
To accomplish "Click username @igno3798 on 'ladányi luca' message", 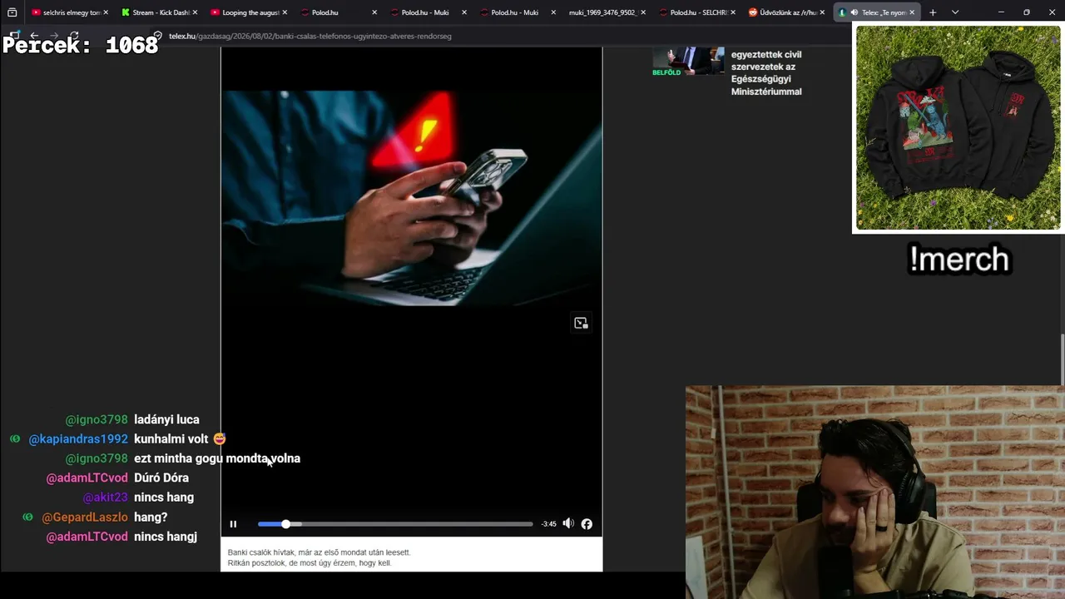I will pos(97,419).
